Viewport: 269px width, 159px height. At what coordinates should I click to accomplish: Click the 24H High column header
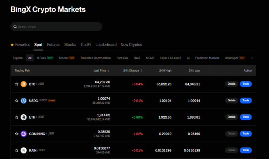(x=165, y=70)
